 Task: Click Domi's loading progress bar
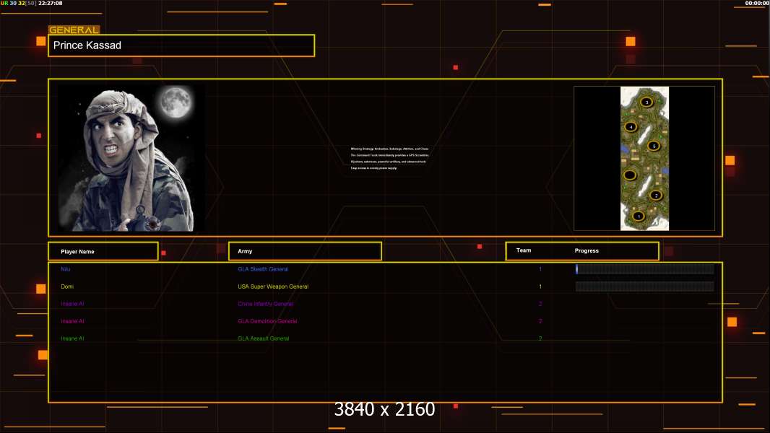645,287
